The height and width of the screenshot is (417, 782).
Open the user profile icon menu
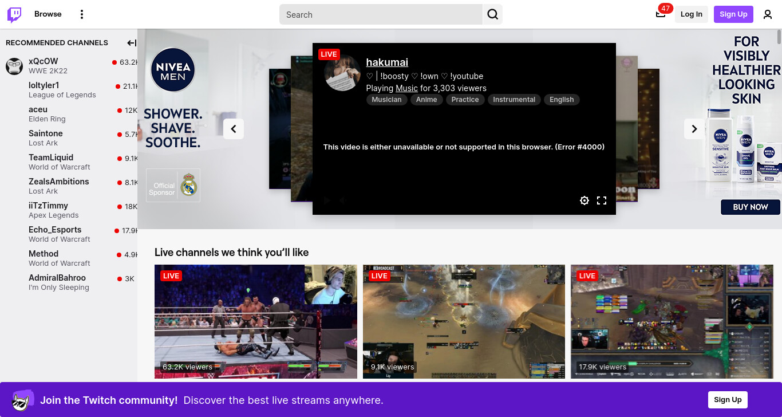tap(768, 14)
